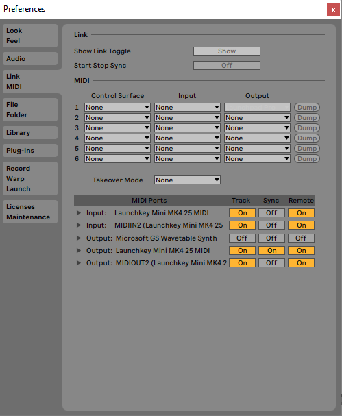342x416 pixels.
Task: Enable Remote for Microsoft GS Wavetable Synth
Action: coord(301,238)
